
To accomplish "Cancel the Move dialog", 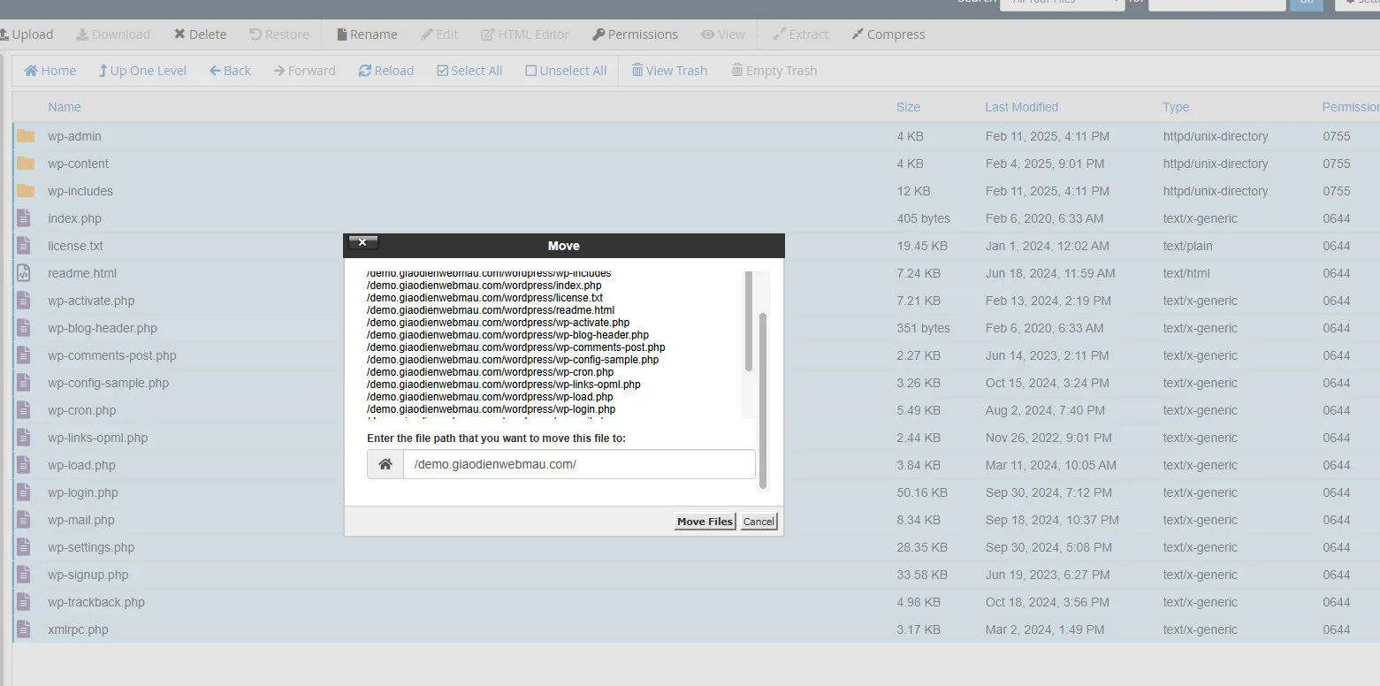I will click(759, 522).
